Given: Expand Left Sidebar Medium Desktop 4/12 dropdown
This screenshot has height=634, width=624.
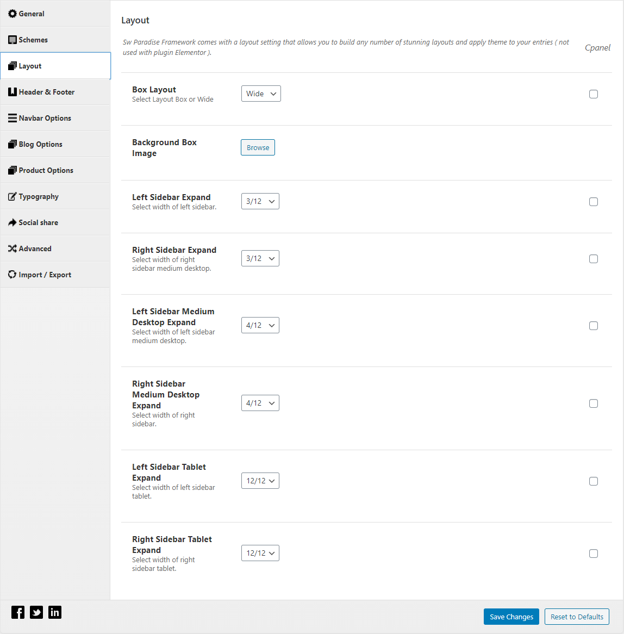Looking at the screenshot, I should [260, 325].
